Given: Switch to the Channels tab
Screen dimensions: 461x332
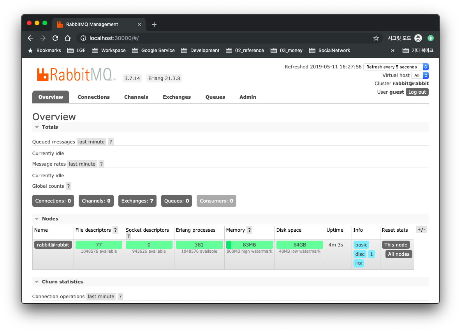Looking at the screenshot, I should pyautogui.click(x=136, y=97).
